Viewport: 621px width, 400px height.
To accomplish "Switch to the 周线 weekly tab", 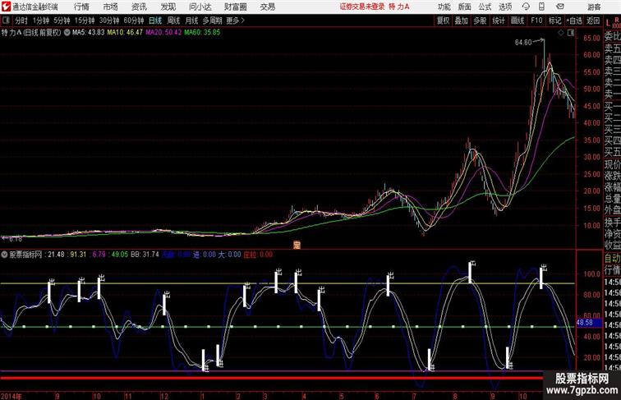I will [x=173, y=21].
